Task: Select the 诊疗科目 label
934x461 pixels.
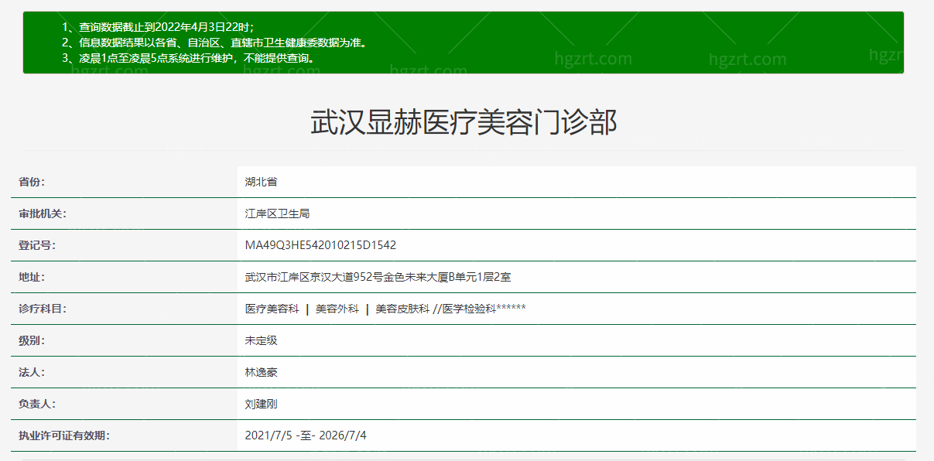Action: click(43, 309)
